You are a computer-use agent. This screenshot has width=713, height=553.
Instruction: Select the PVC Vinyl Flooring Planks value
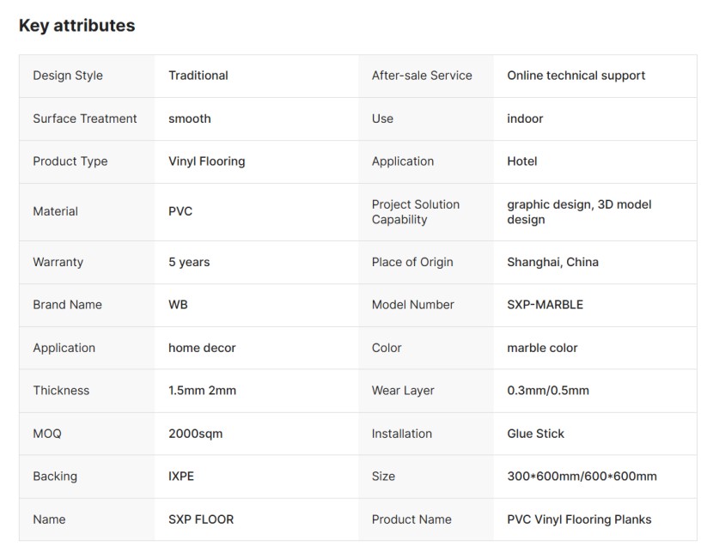pyautogui.click(x=579, y=520)
